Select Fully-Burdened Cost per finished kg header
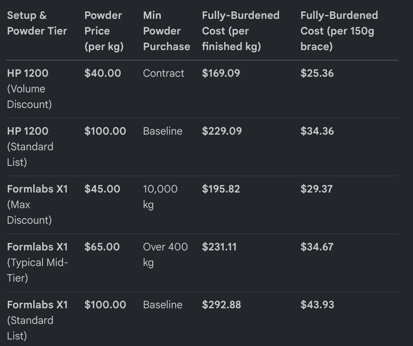413x346 pixels. [x=241, y=31]
